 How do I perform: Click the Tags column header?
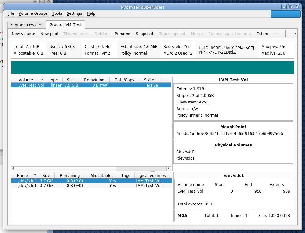[x=126, y=176]
